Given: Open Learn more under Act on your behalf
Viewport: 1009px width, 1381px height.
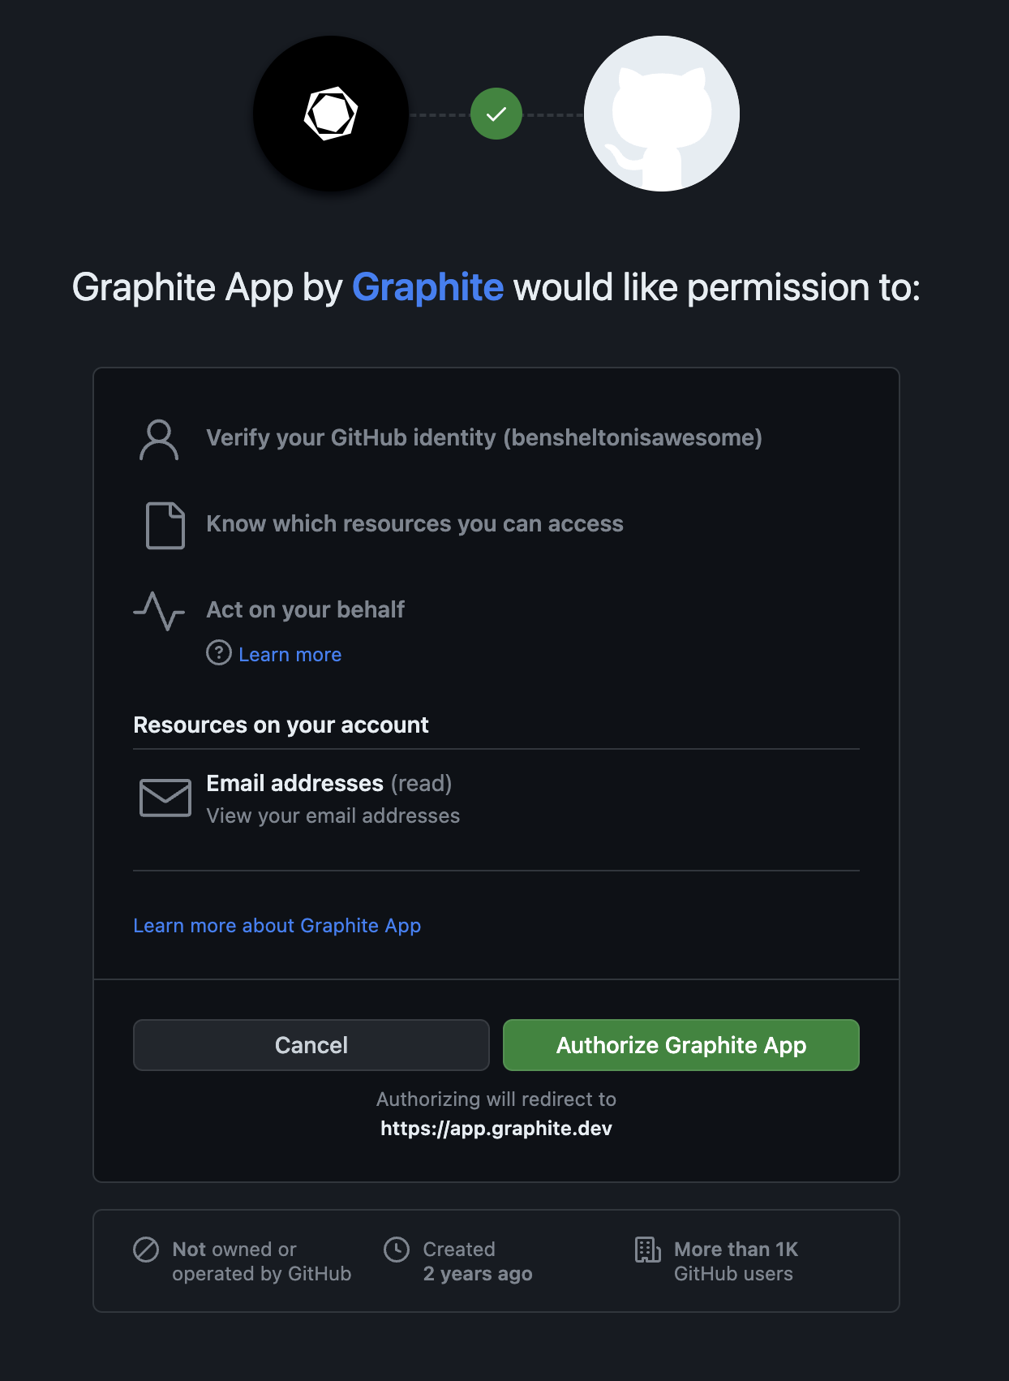Looking at the screenshot, I should pyautogui.click(x=290, y=654).
